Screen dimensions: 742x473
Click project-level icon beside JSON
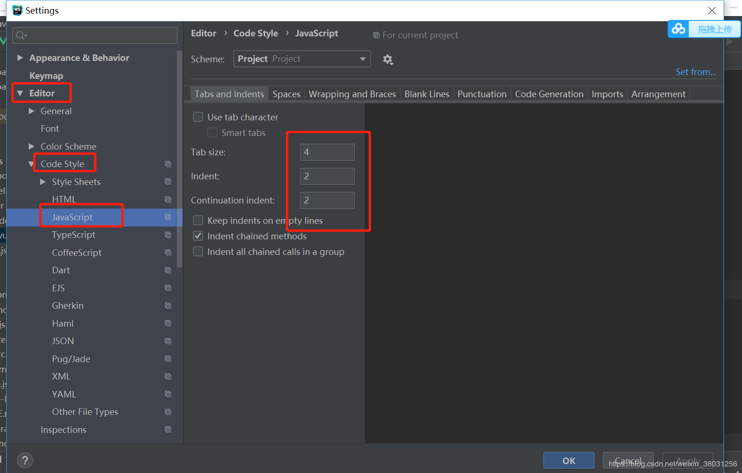point(168,341)
